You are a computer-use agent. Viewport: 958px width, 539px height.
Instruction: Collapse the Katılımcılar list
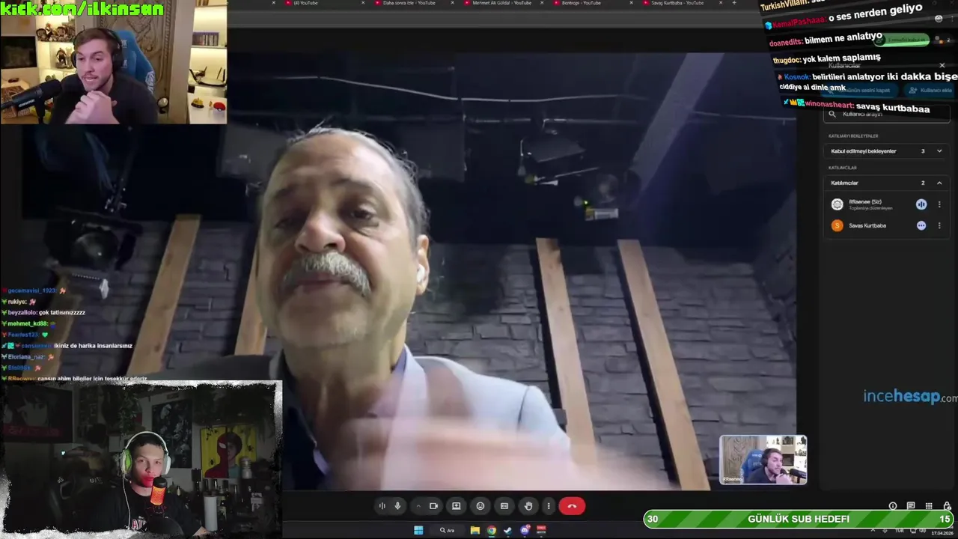[x=939, y=183]
